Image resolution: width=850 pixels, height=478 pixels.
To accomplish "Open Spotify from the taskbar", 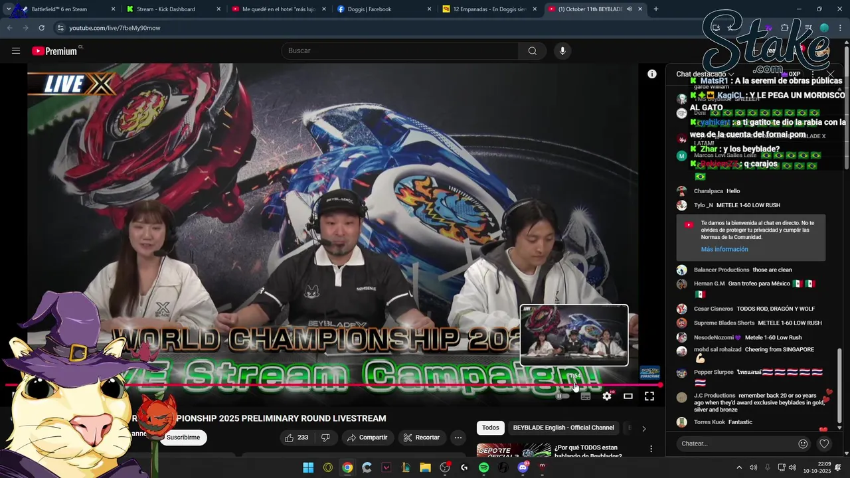I will (483, 467).
